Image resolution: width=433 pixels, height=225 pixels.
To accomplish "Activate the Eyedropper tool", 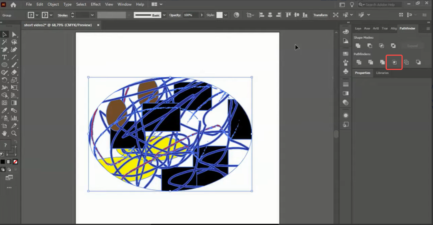I will (x=4, y=110).
